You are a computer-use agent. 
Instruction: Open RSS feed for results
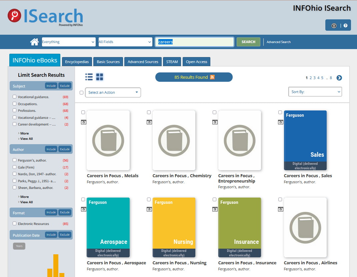pyautogui.click(x=212, y=77)
